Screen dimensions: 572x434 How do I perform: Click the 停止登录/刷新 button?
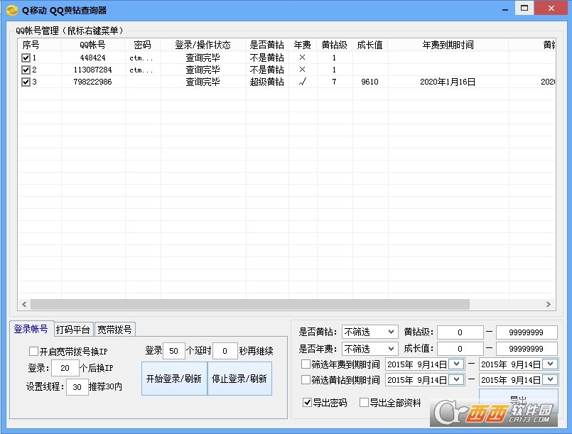239,379
